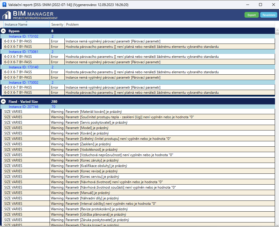Open Instance ID: 207746 under Fixed - Varied Size
279x227 pixels.
click(23, 107)
